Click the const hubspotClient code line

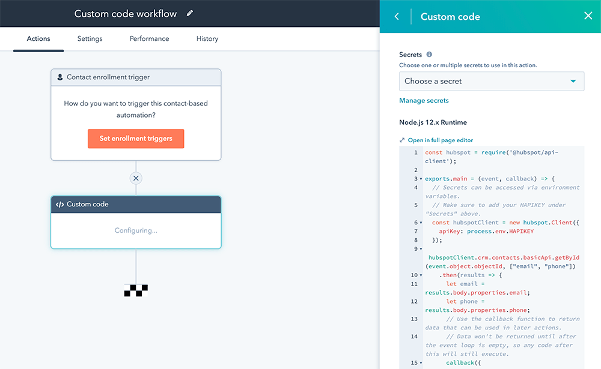(505, 223)
